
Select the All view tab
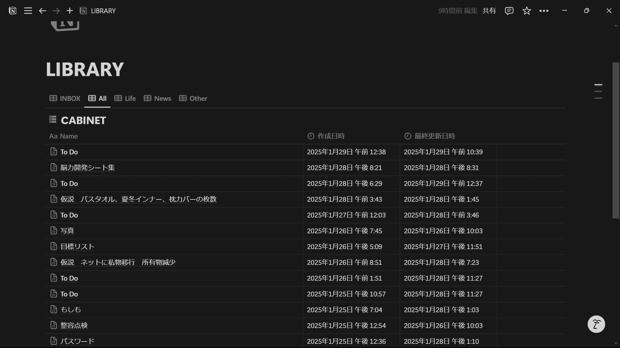97,98
